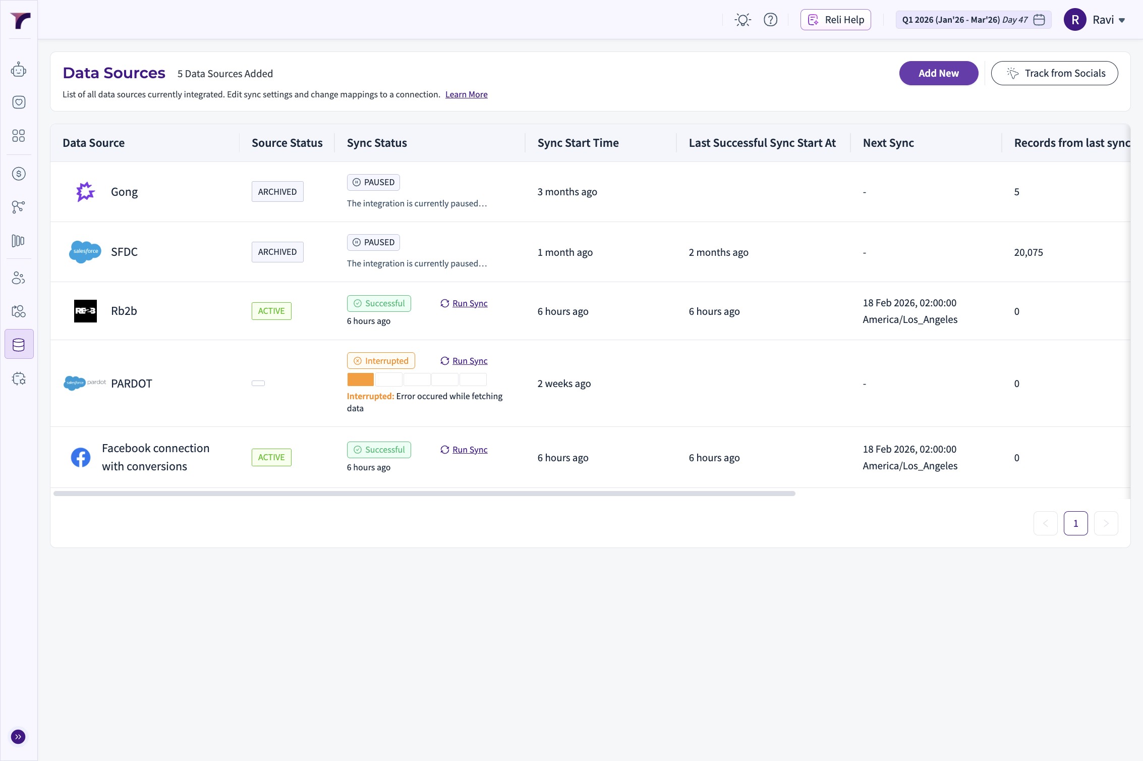Click the light bulb icon in header
Viewport: 1143px width, 761px height.
coord(742,20)
